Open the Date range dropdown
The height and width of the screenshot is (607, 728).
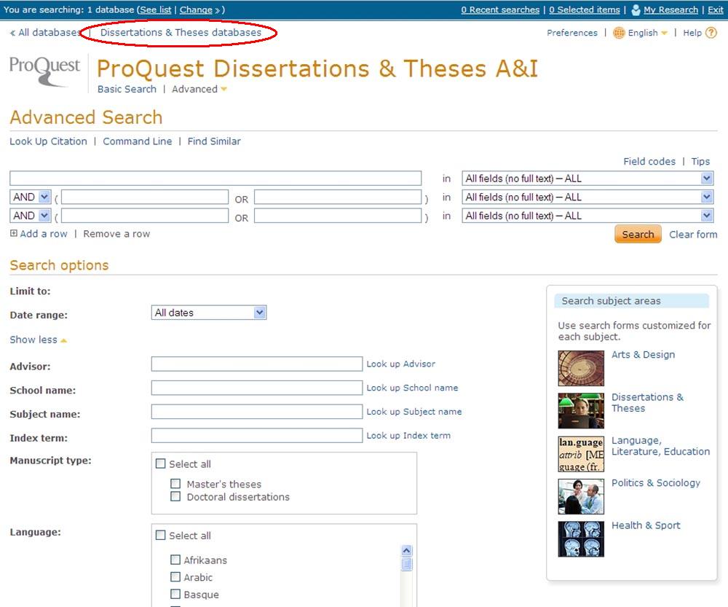tap(208, 313)
